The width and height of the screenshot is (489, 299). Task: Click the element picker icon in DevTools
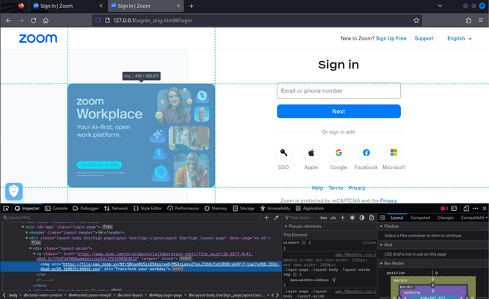[x=6, y=209]
